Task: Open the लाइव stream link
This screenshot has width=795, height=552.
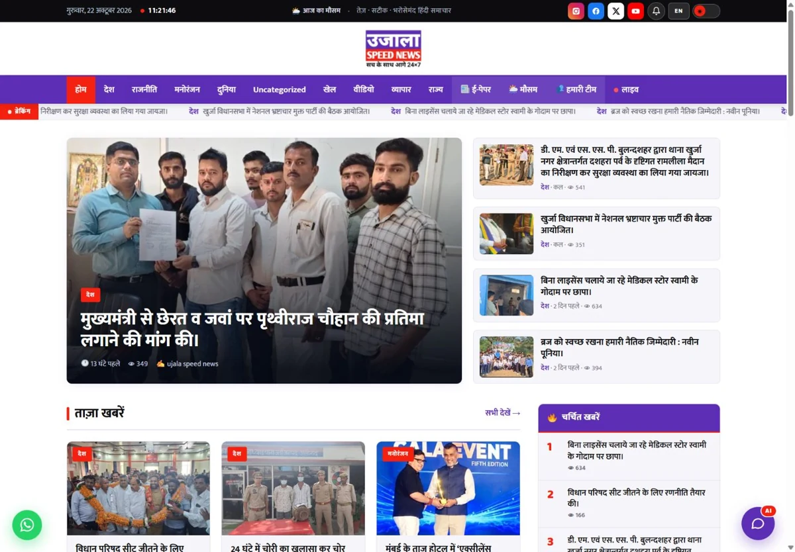Action: pos(626,89)
